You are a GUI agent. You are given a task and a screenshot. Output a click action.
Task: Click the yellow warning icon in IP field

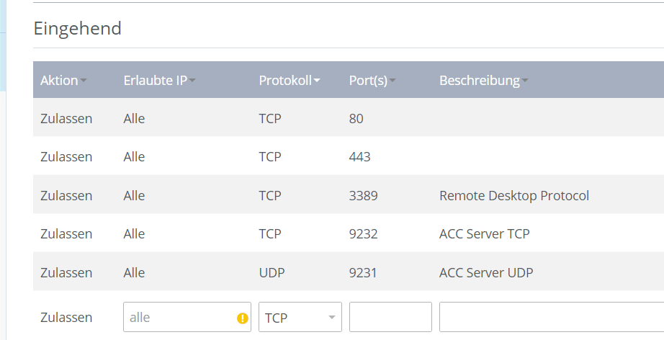click(242, 318)
